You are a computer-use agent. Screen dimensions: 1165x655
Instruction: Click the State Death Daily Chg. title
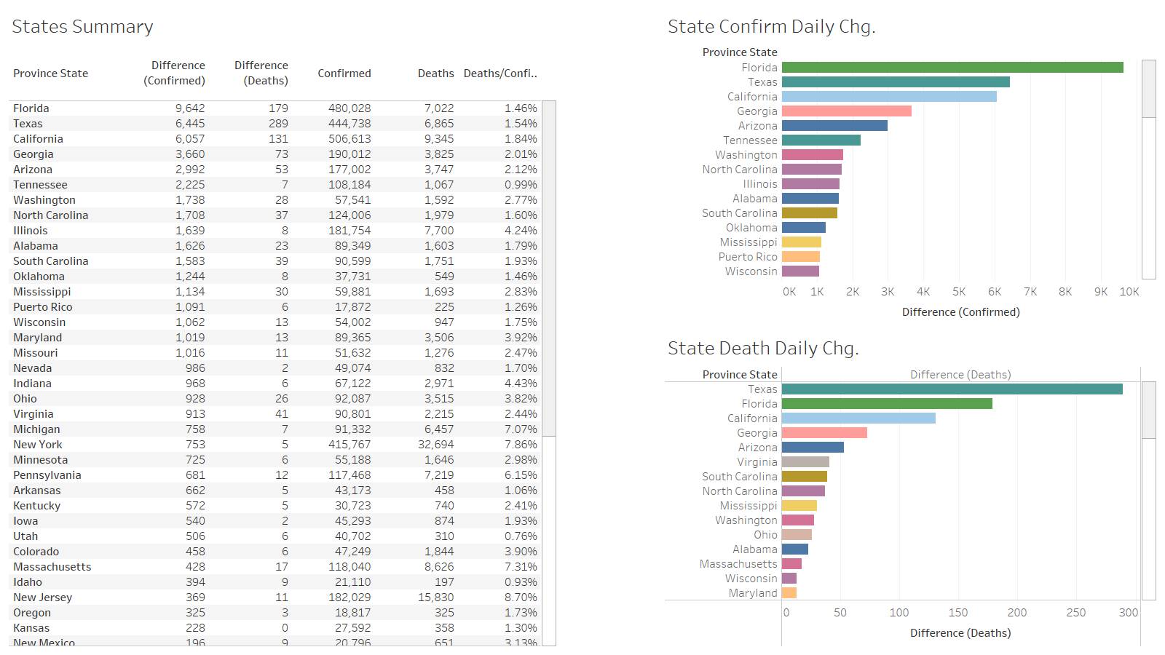click(x=763, y=349)
